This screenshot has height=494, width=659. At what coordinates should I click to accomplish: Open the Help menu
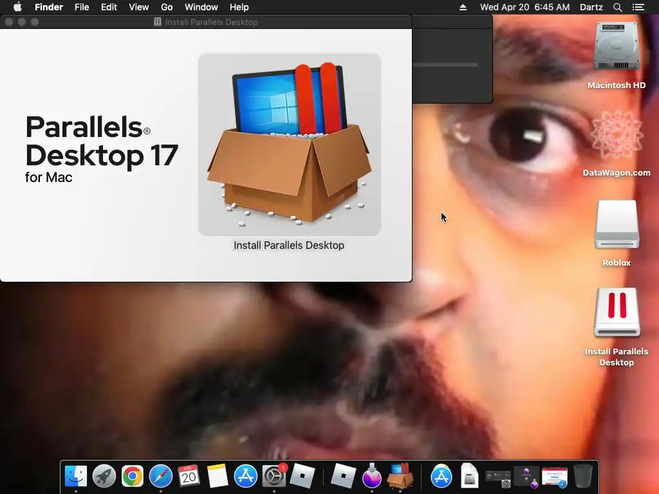pos(239,7)
